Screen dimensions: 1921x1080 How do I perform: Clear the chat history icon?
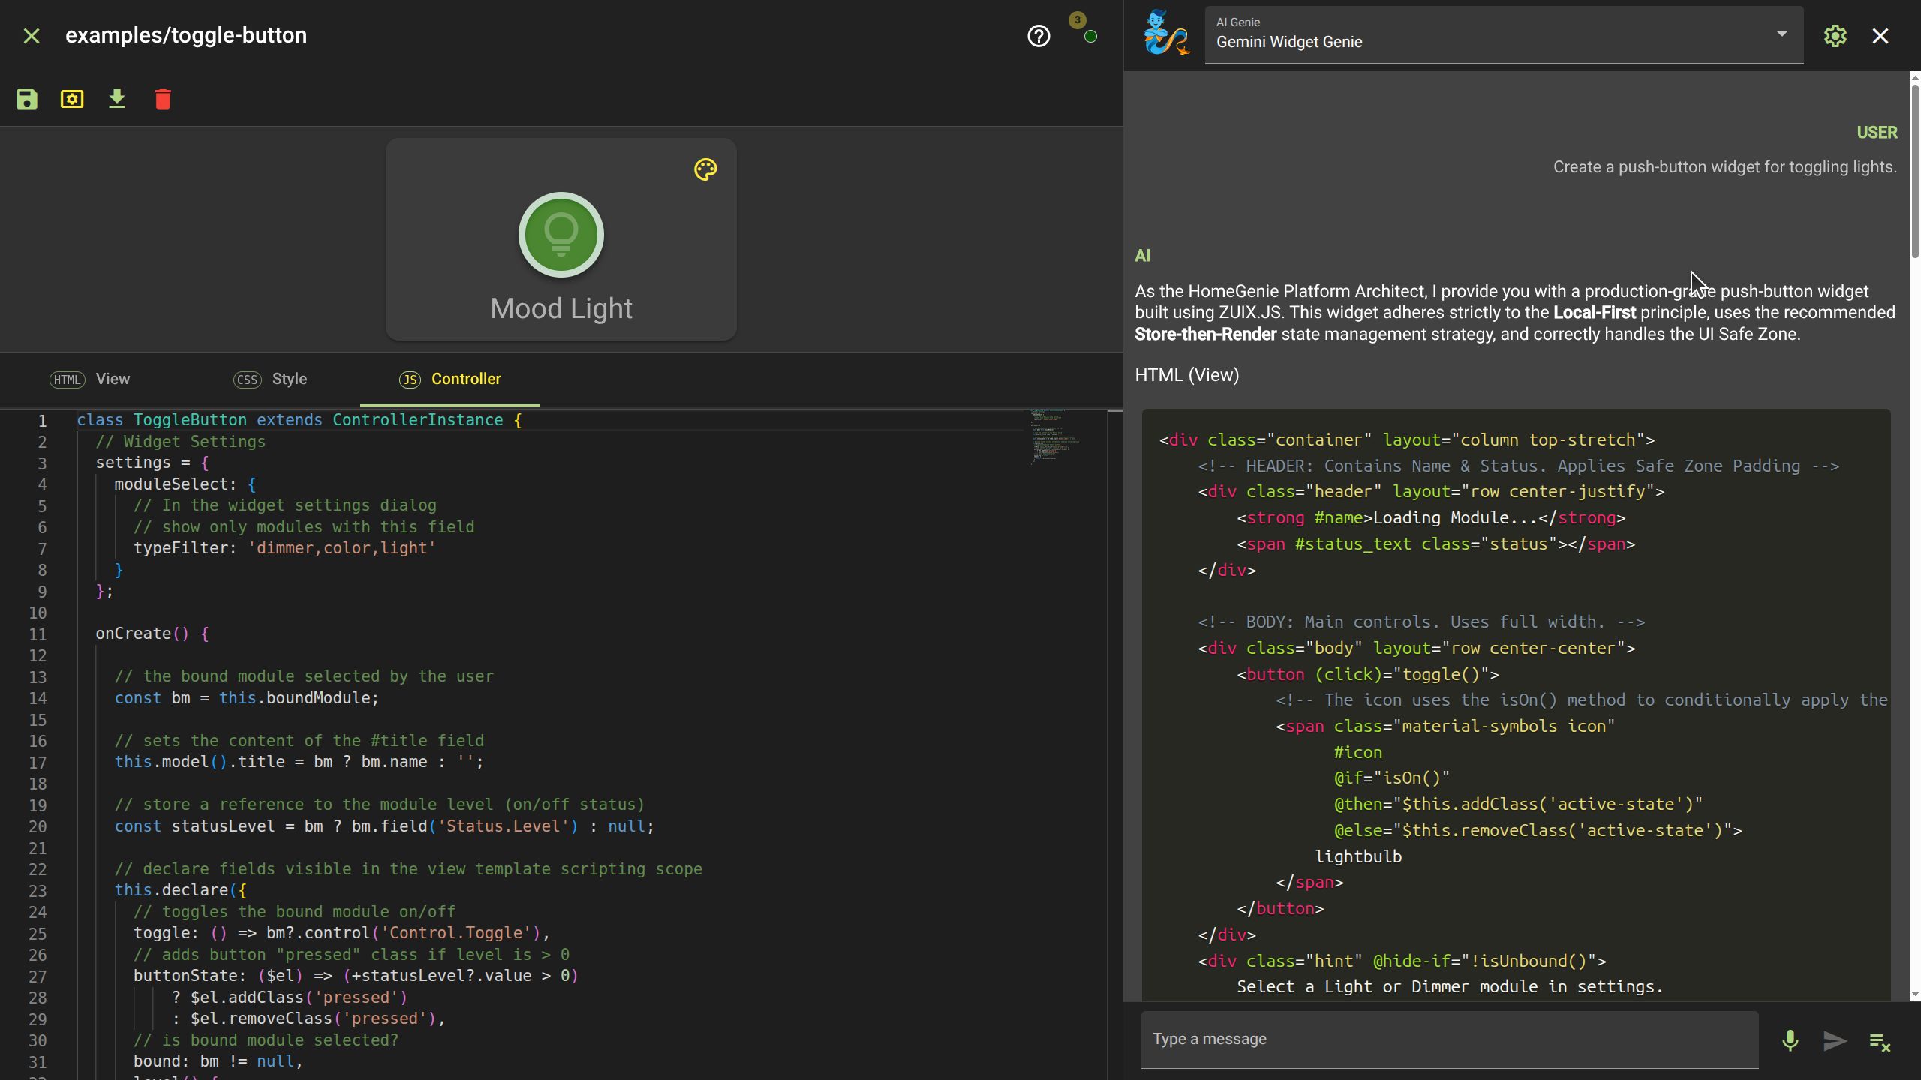click(x=1880, y=1042)
